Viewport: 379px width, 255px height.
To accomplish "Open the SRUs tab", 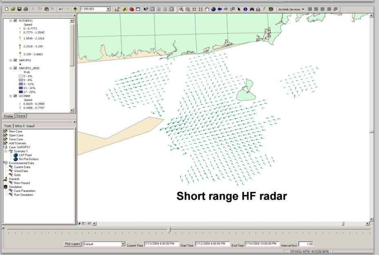I will [x=19, y=126].
